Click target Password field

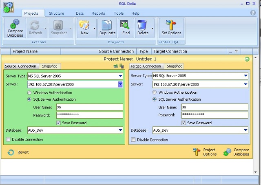215,115
